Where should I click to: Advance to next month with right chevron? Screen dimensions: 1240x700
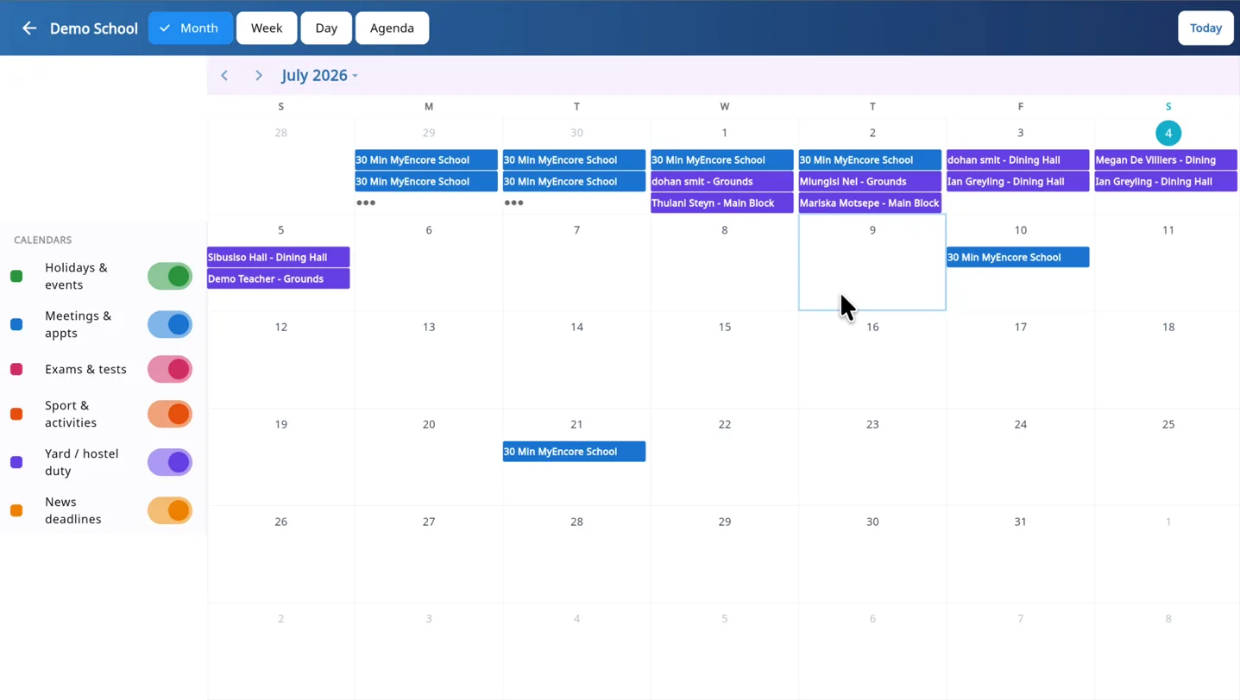pyautogui.click(x=258, y=76)
